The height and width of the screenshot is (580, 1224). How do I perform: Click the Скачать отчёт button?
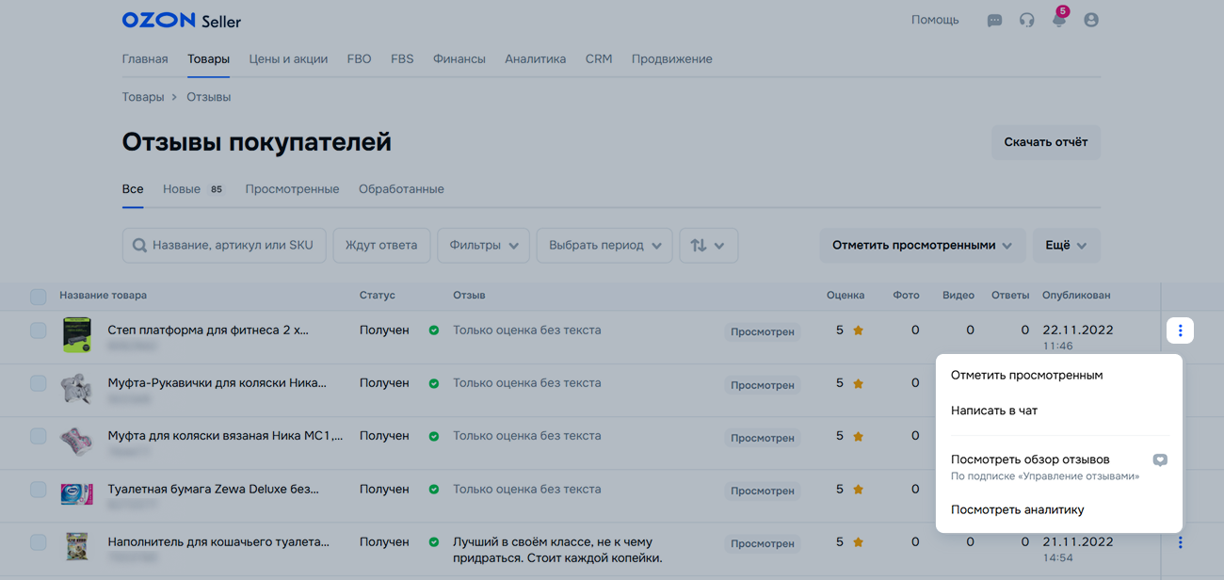coord(1045,142)
